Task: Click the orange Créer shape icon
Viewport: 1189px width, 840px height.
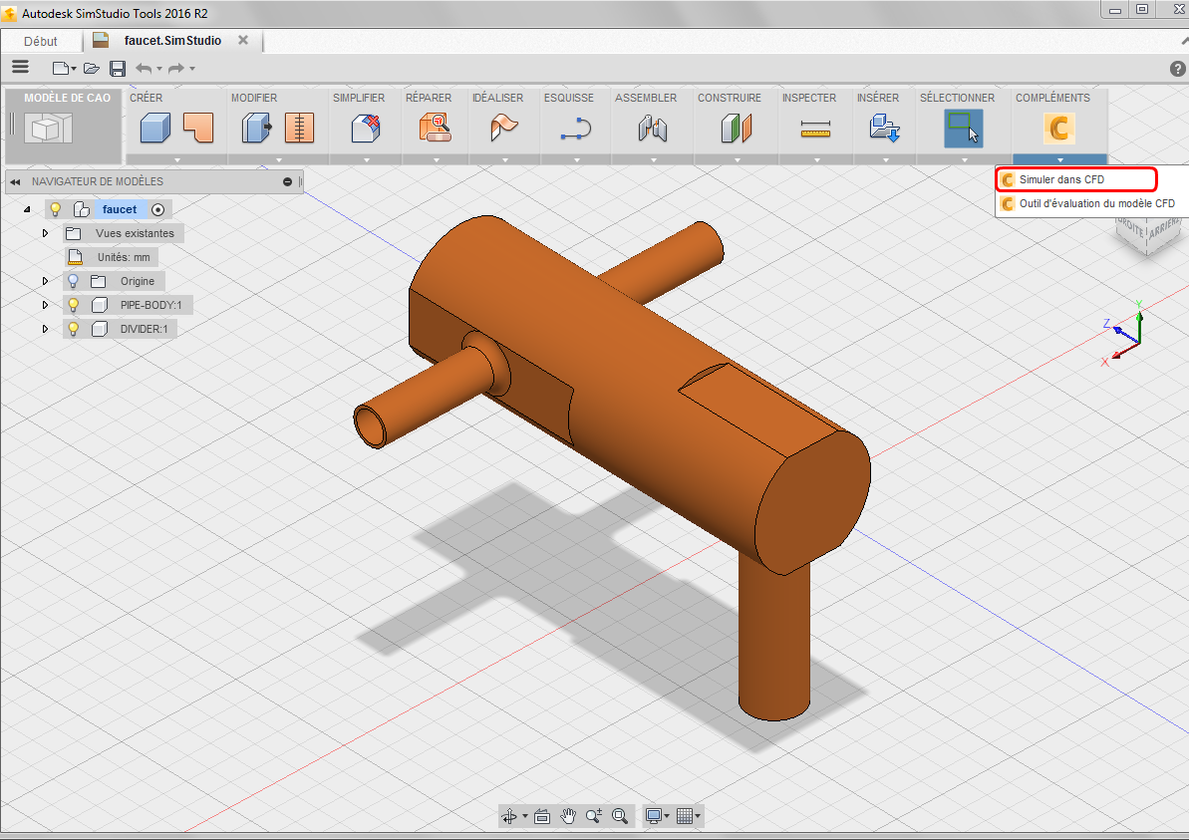Action: [x=198, y=129]
